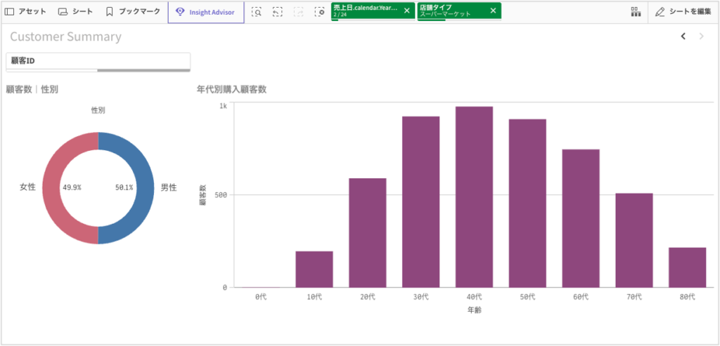Click the smart search magnifier icon
The width and height of the screenshot is (720, 346).
257,12
